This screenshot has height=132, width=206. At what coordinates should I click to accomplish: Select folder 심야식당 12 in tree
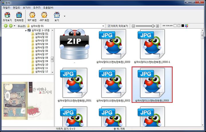tap(41, 71)
